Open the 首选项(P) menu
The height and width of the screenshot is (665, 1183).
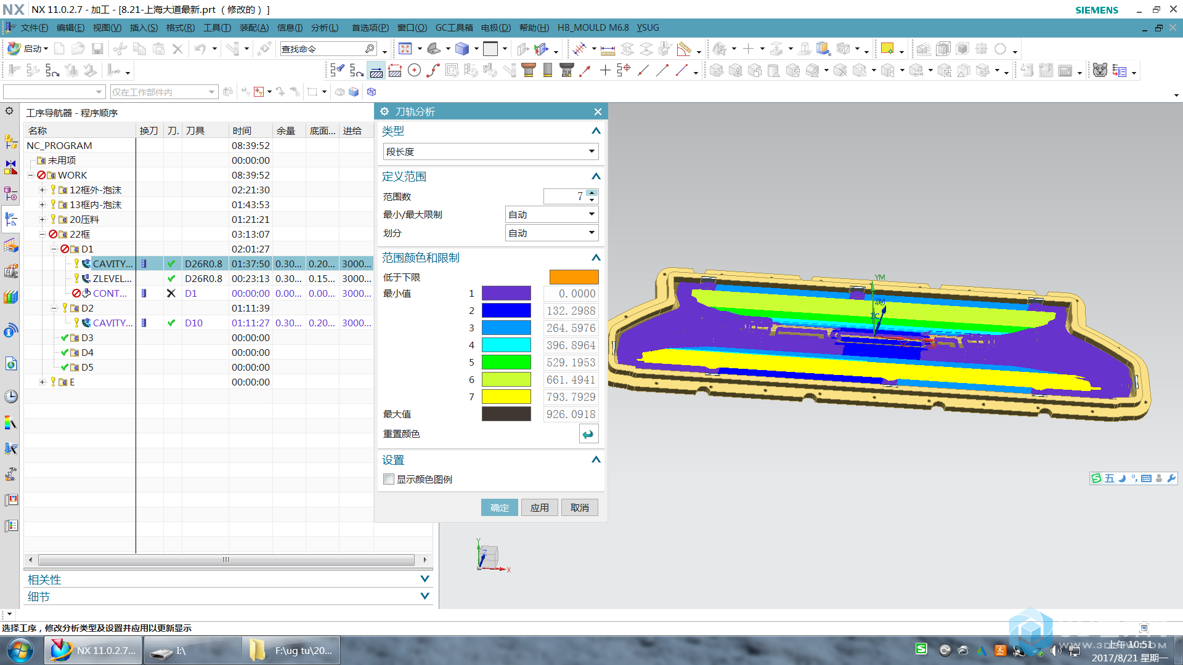pyautogui.click(x=370, y=28)
